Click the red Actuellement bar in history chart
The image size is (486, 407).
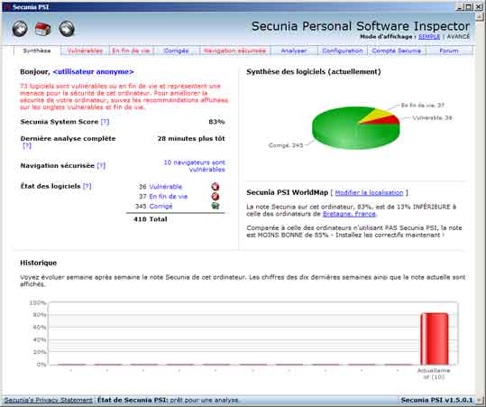click(435, 338)
